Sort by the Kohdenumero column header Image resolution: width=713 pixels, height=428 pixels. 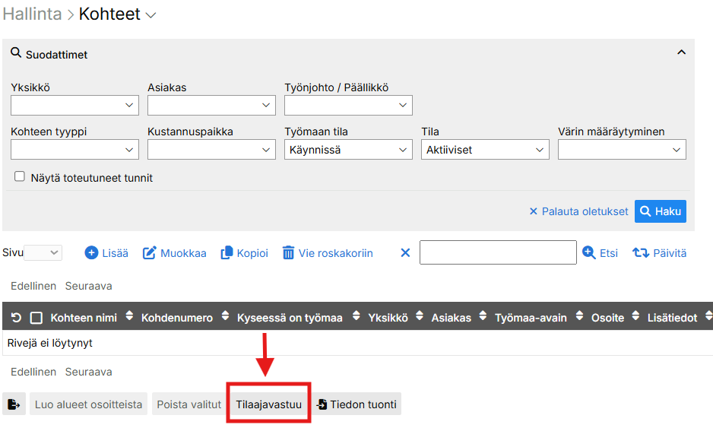[x=176, y=318]
